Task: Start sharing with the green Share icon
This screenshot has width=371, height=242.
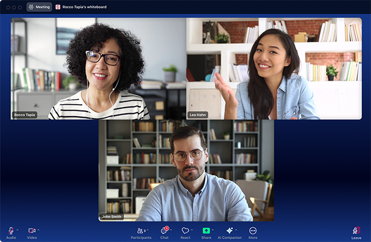Action: (206, 231)
